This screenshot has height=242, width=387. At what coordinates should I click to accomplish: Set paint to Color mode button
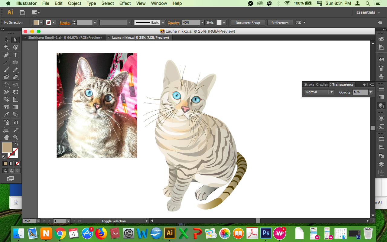(x=5, y=163)
